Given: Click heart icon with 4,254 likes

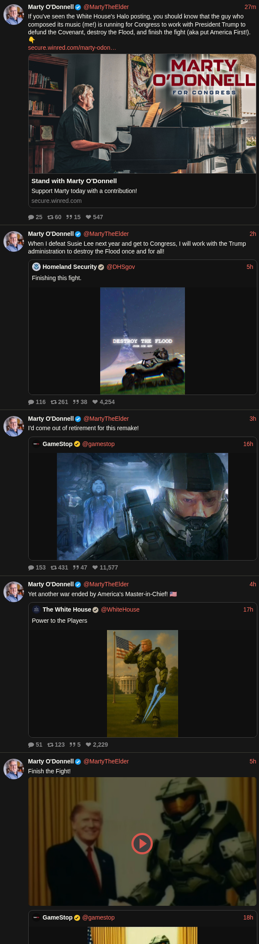Looking at the screenshot, I should click(95, 402).
